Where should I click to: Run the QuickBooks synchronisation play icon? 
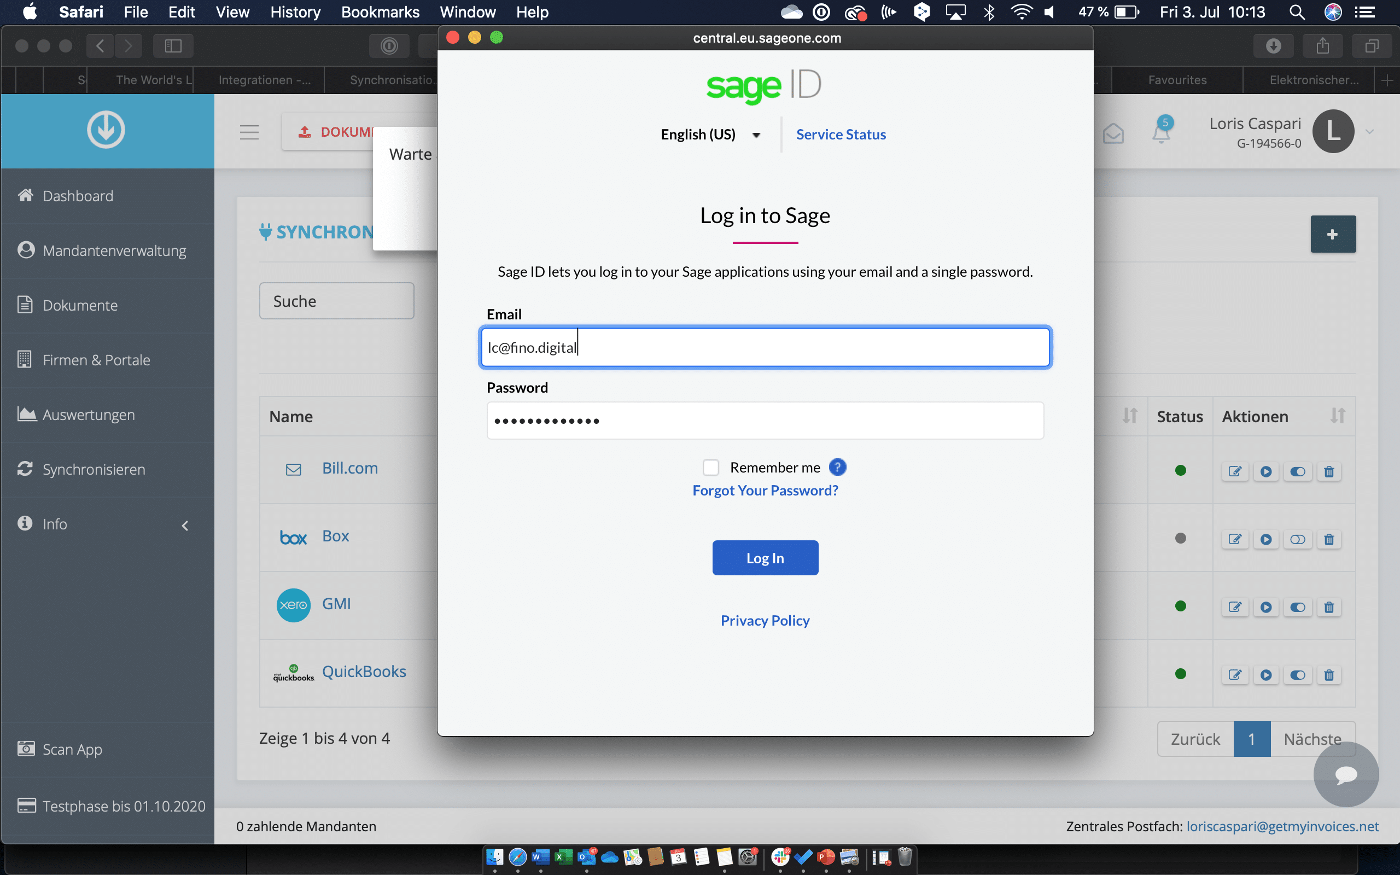[x=1266, y=675]
